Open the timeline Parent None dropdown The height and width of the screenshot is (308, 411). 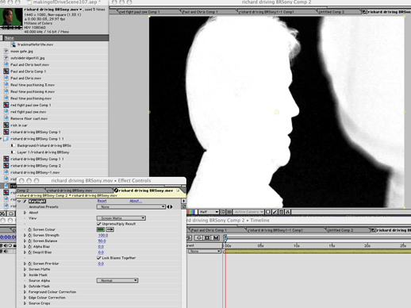[205, 251]
